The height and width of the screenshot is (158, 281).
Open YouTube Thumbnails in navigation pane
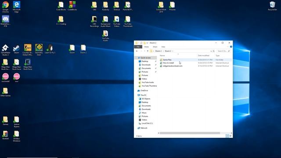coord(149,86)
